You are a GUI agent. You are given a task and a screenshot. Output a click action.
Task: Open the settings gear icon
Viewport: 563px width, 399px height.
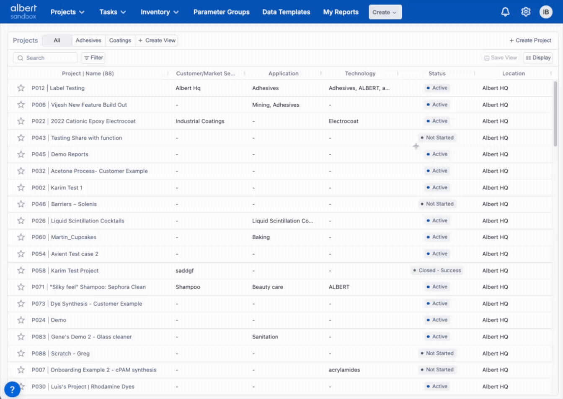(526, 12)
